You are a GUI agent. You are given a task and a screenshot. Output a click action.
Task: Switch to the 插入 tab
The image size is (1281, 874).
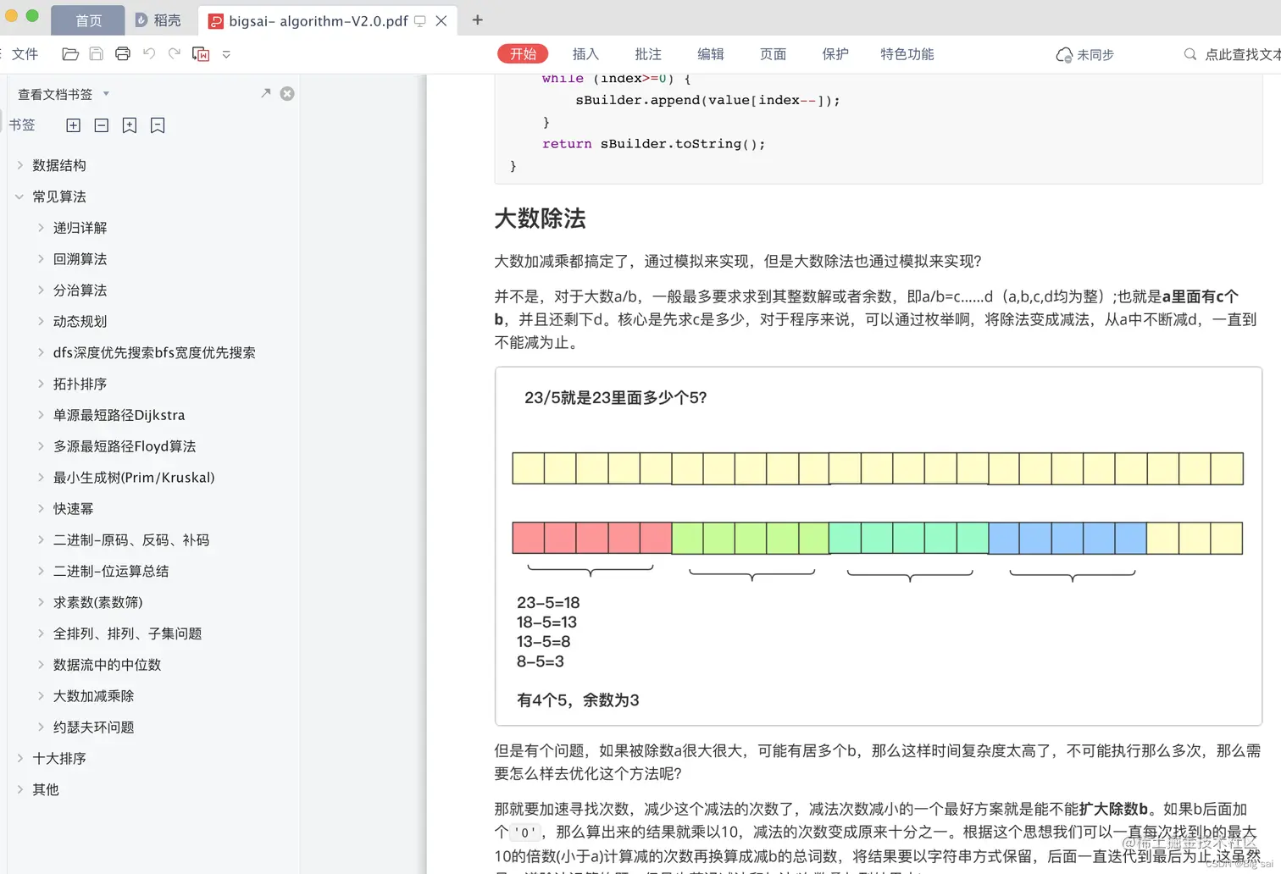[585, 54]
